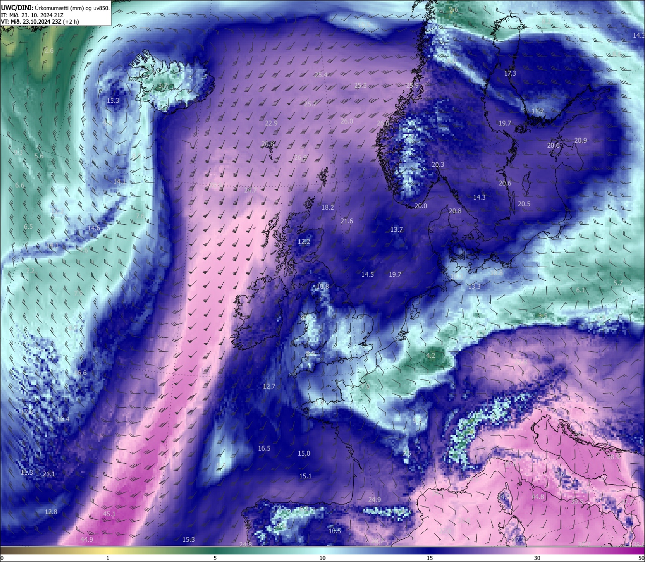Select the 6.1 value label
The width and height of the screenshot is (645, 562).
click(x=580, y=290)
